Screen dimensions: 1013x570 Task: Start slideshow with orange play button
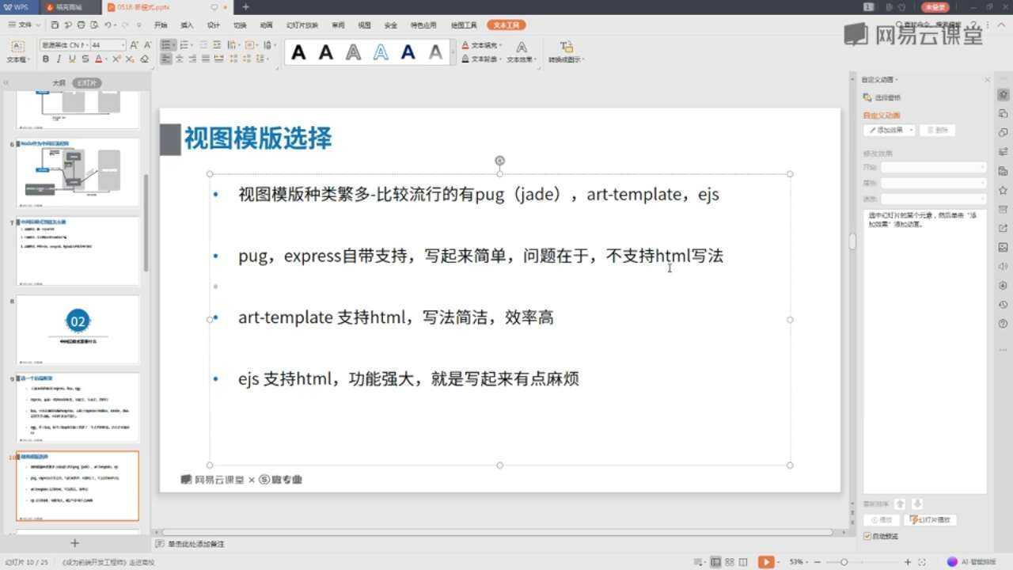pyautogui.click(x=766, y=562)
